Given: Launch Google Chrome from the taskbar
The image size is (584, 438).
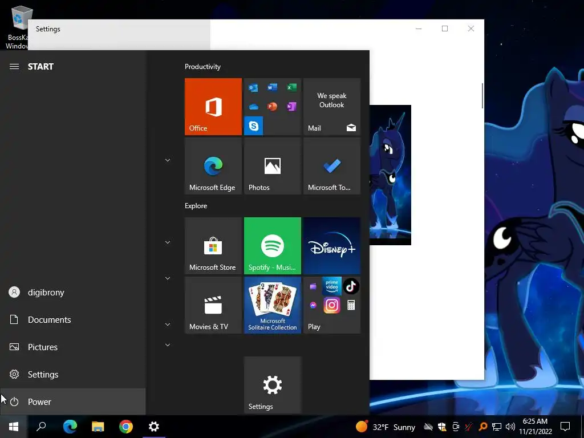Looking at the screenshot, I should (x=126, y=427).
